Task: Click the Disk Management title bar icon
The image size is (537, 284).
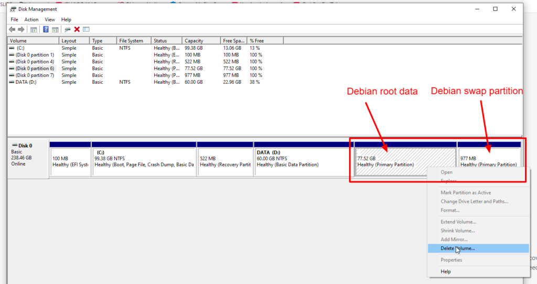Action: tap(13, 9)
